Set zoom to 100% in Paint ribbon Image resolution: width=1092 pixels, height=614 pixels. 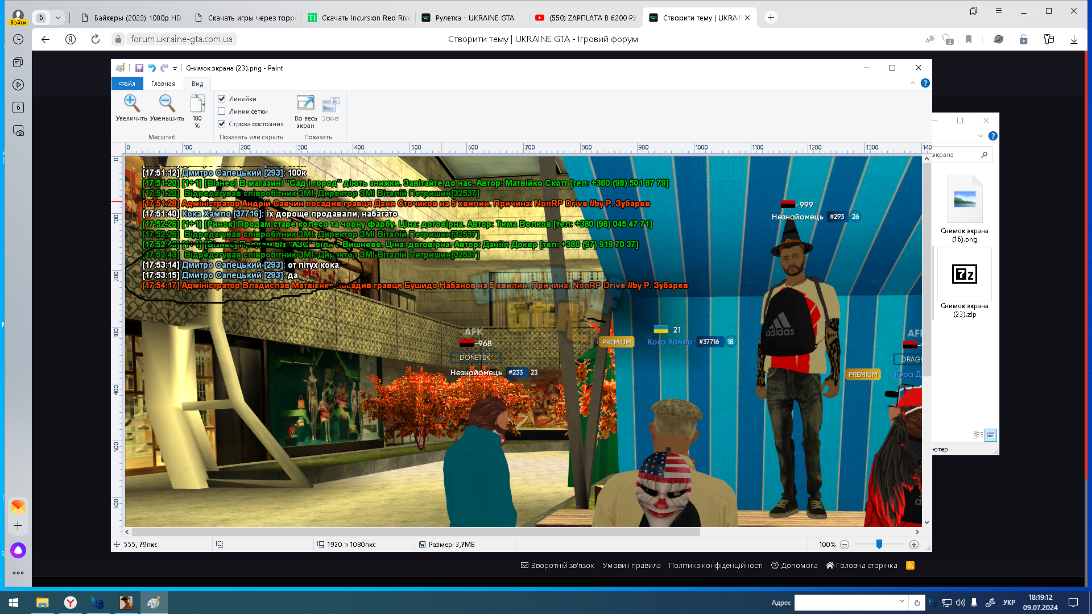(197, 111)
